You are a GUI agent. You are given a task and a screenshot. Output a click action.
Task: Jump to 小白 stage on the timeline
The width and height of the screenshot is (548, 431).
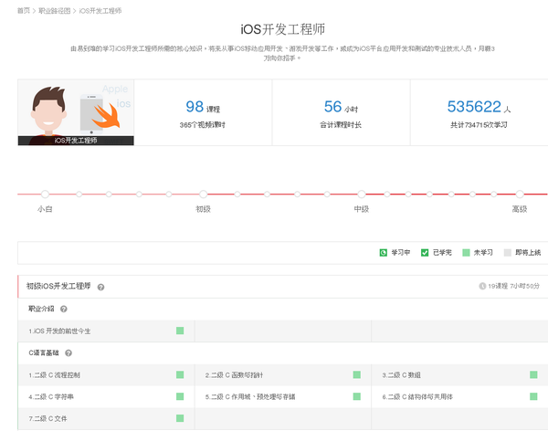(x=45, y=194)
